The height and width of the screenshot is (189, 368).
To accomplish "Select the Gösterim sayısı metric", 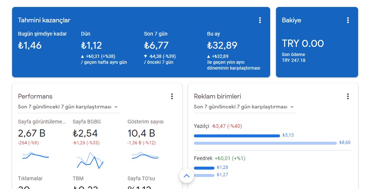I will click(x=146, y=122).
